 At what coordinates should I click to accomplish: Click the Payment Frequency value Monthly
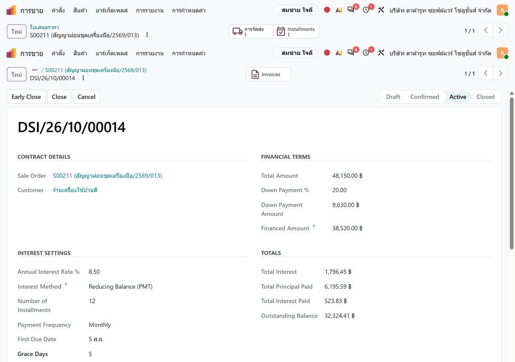click(100, 325)
